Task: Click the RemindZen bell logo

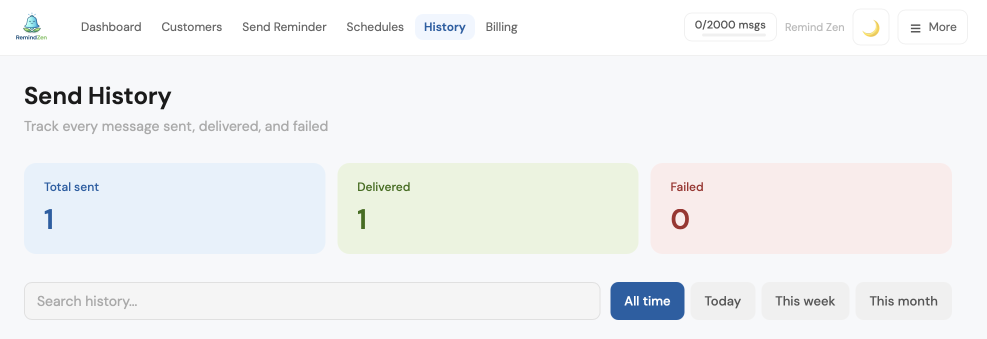Action: point(31,26)
